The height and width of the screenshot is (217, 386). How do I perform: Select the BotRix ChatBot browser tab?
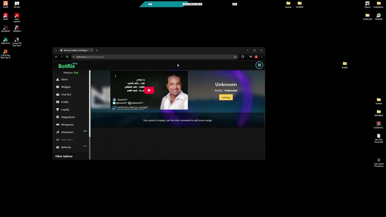[x=76, y=50]
